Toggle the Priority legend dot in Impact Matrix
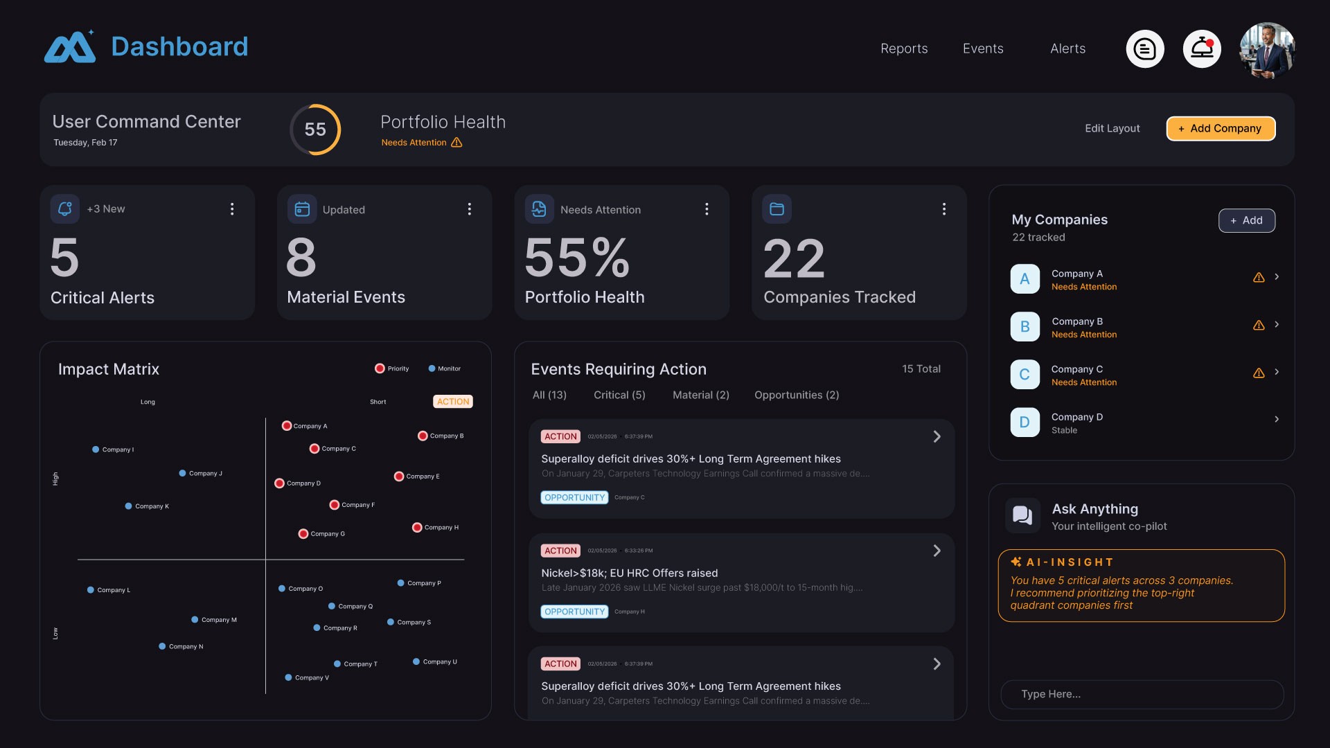The height and width of the screenshot is (748, 1330). [x=380, y=368]
